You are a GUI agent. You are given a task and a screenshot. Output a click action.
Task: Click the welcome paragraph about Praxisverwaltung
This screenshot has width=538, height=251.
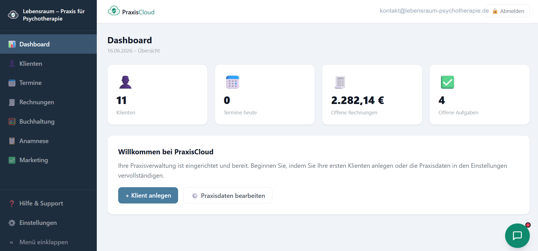pos(313,171)
